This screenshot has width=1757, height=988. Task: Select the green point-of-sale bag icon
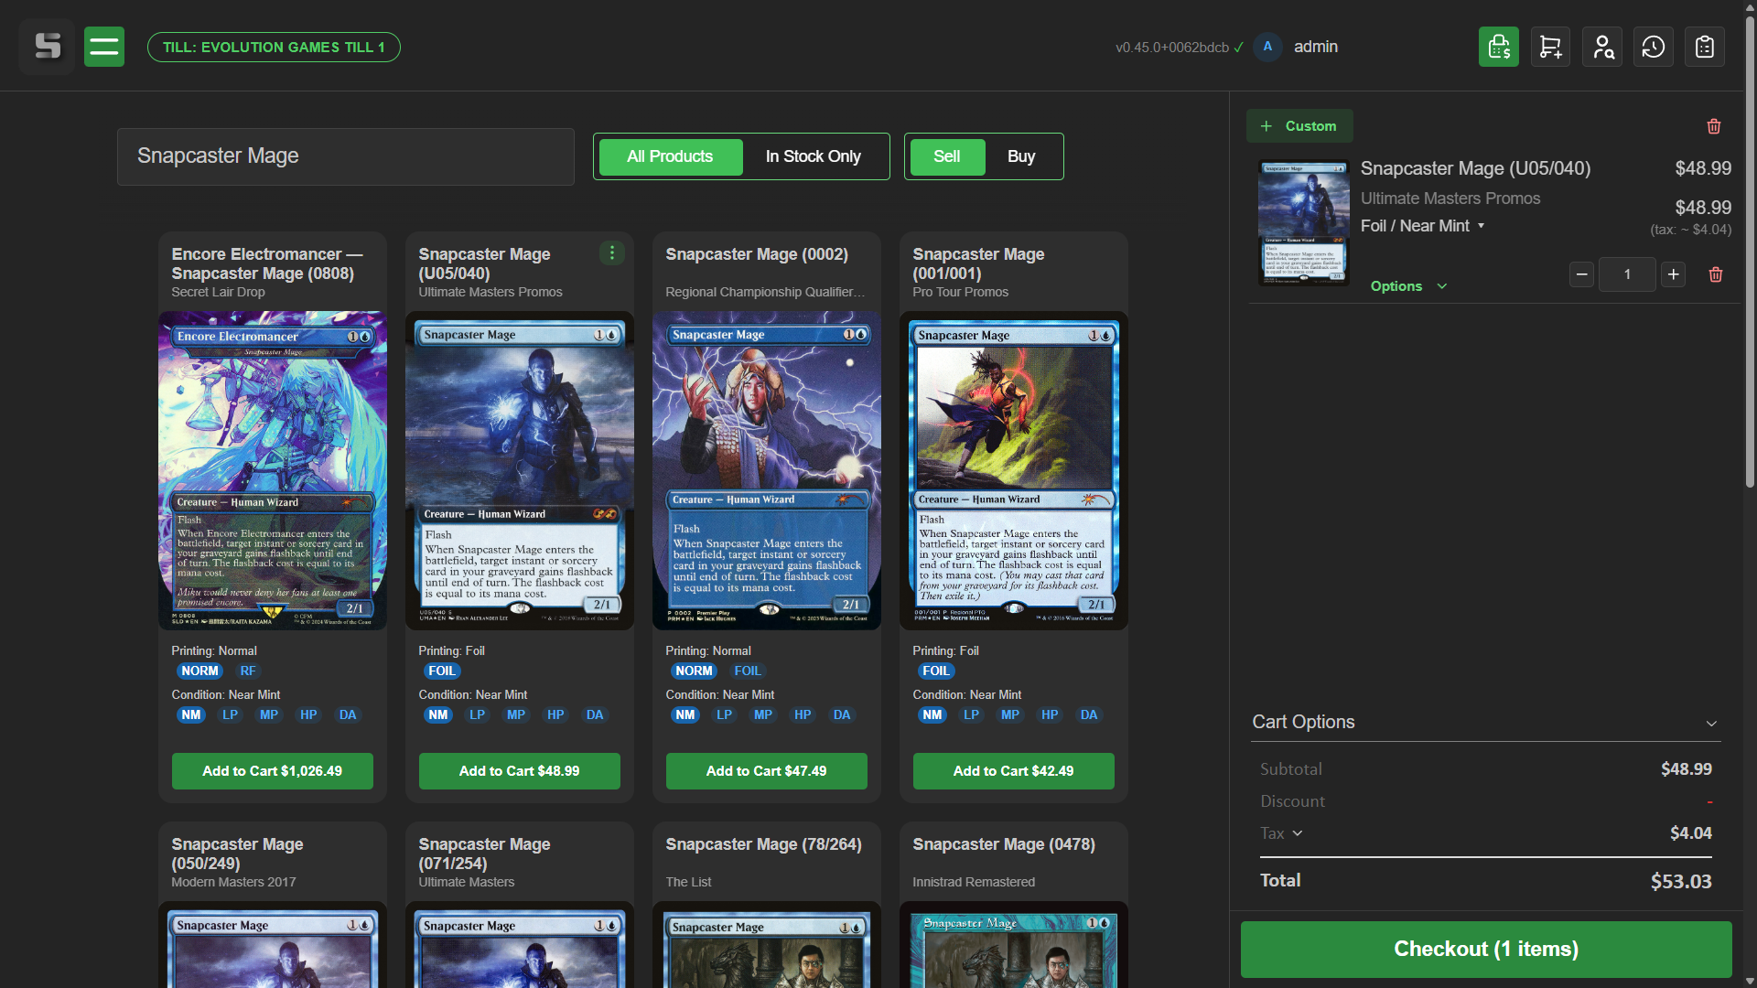click(x=1499, y=46)
